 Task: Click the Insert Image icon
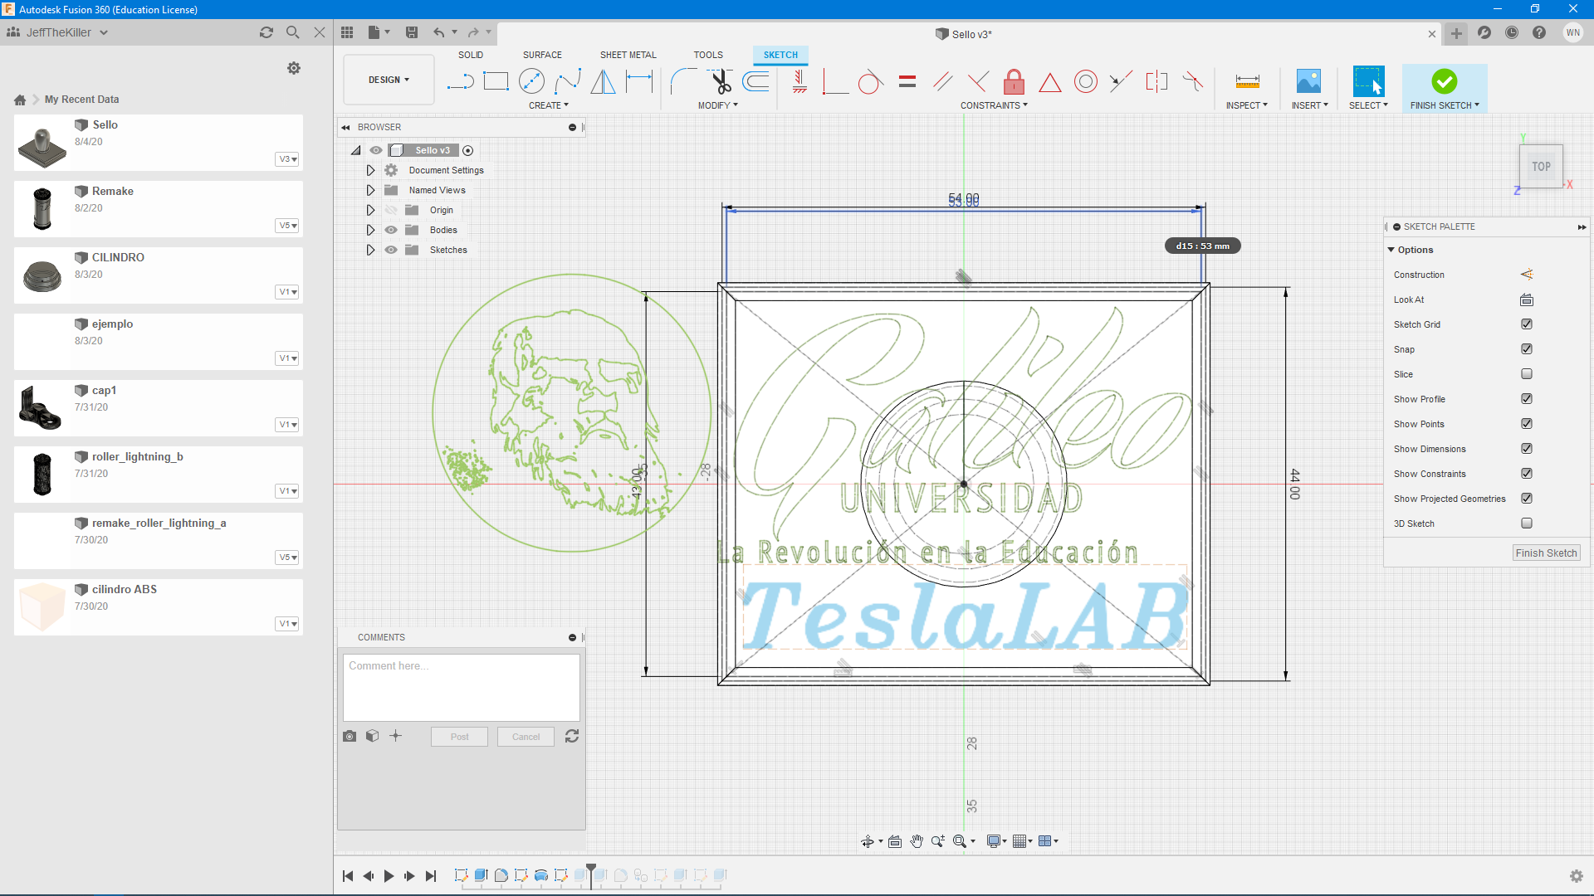click(x=1308, y=81)
